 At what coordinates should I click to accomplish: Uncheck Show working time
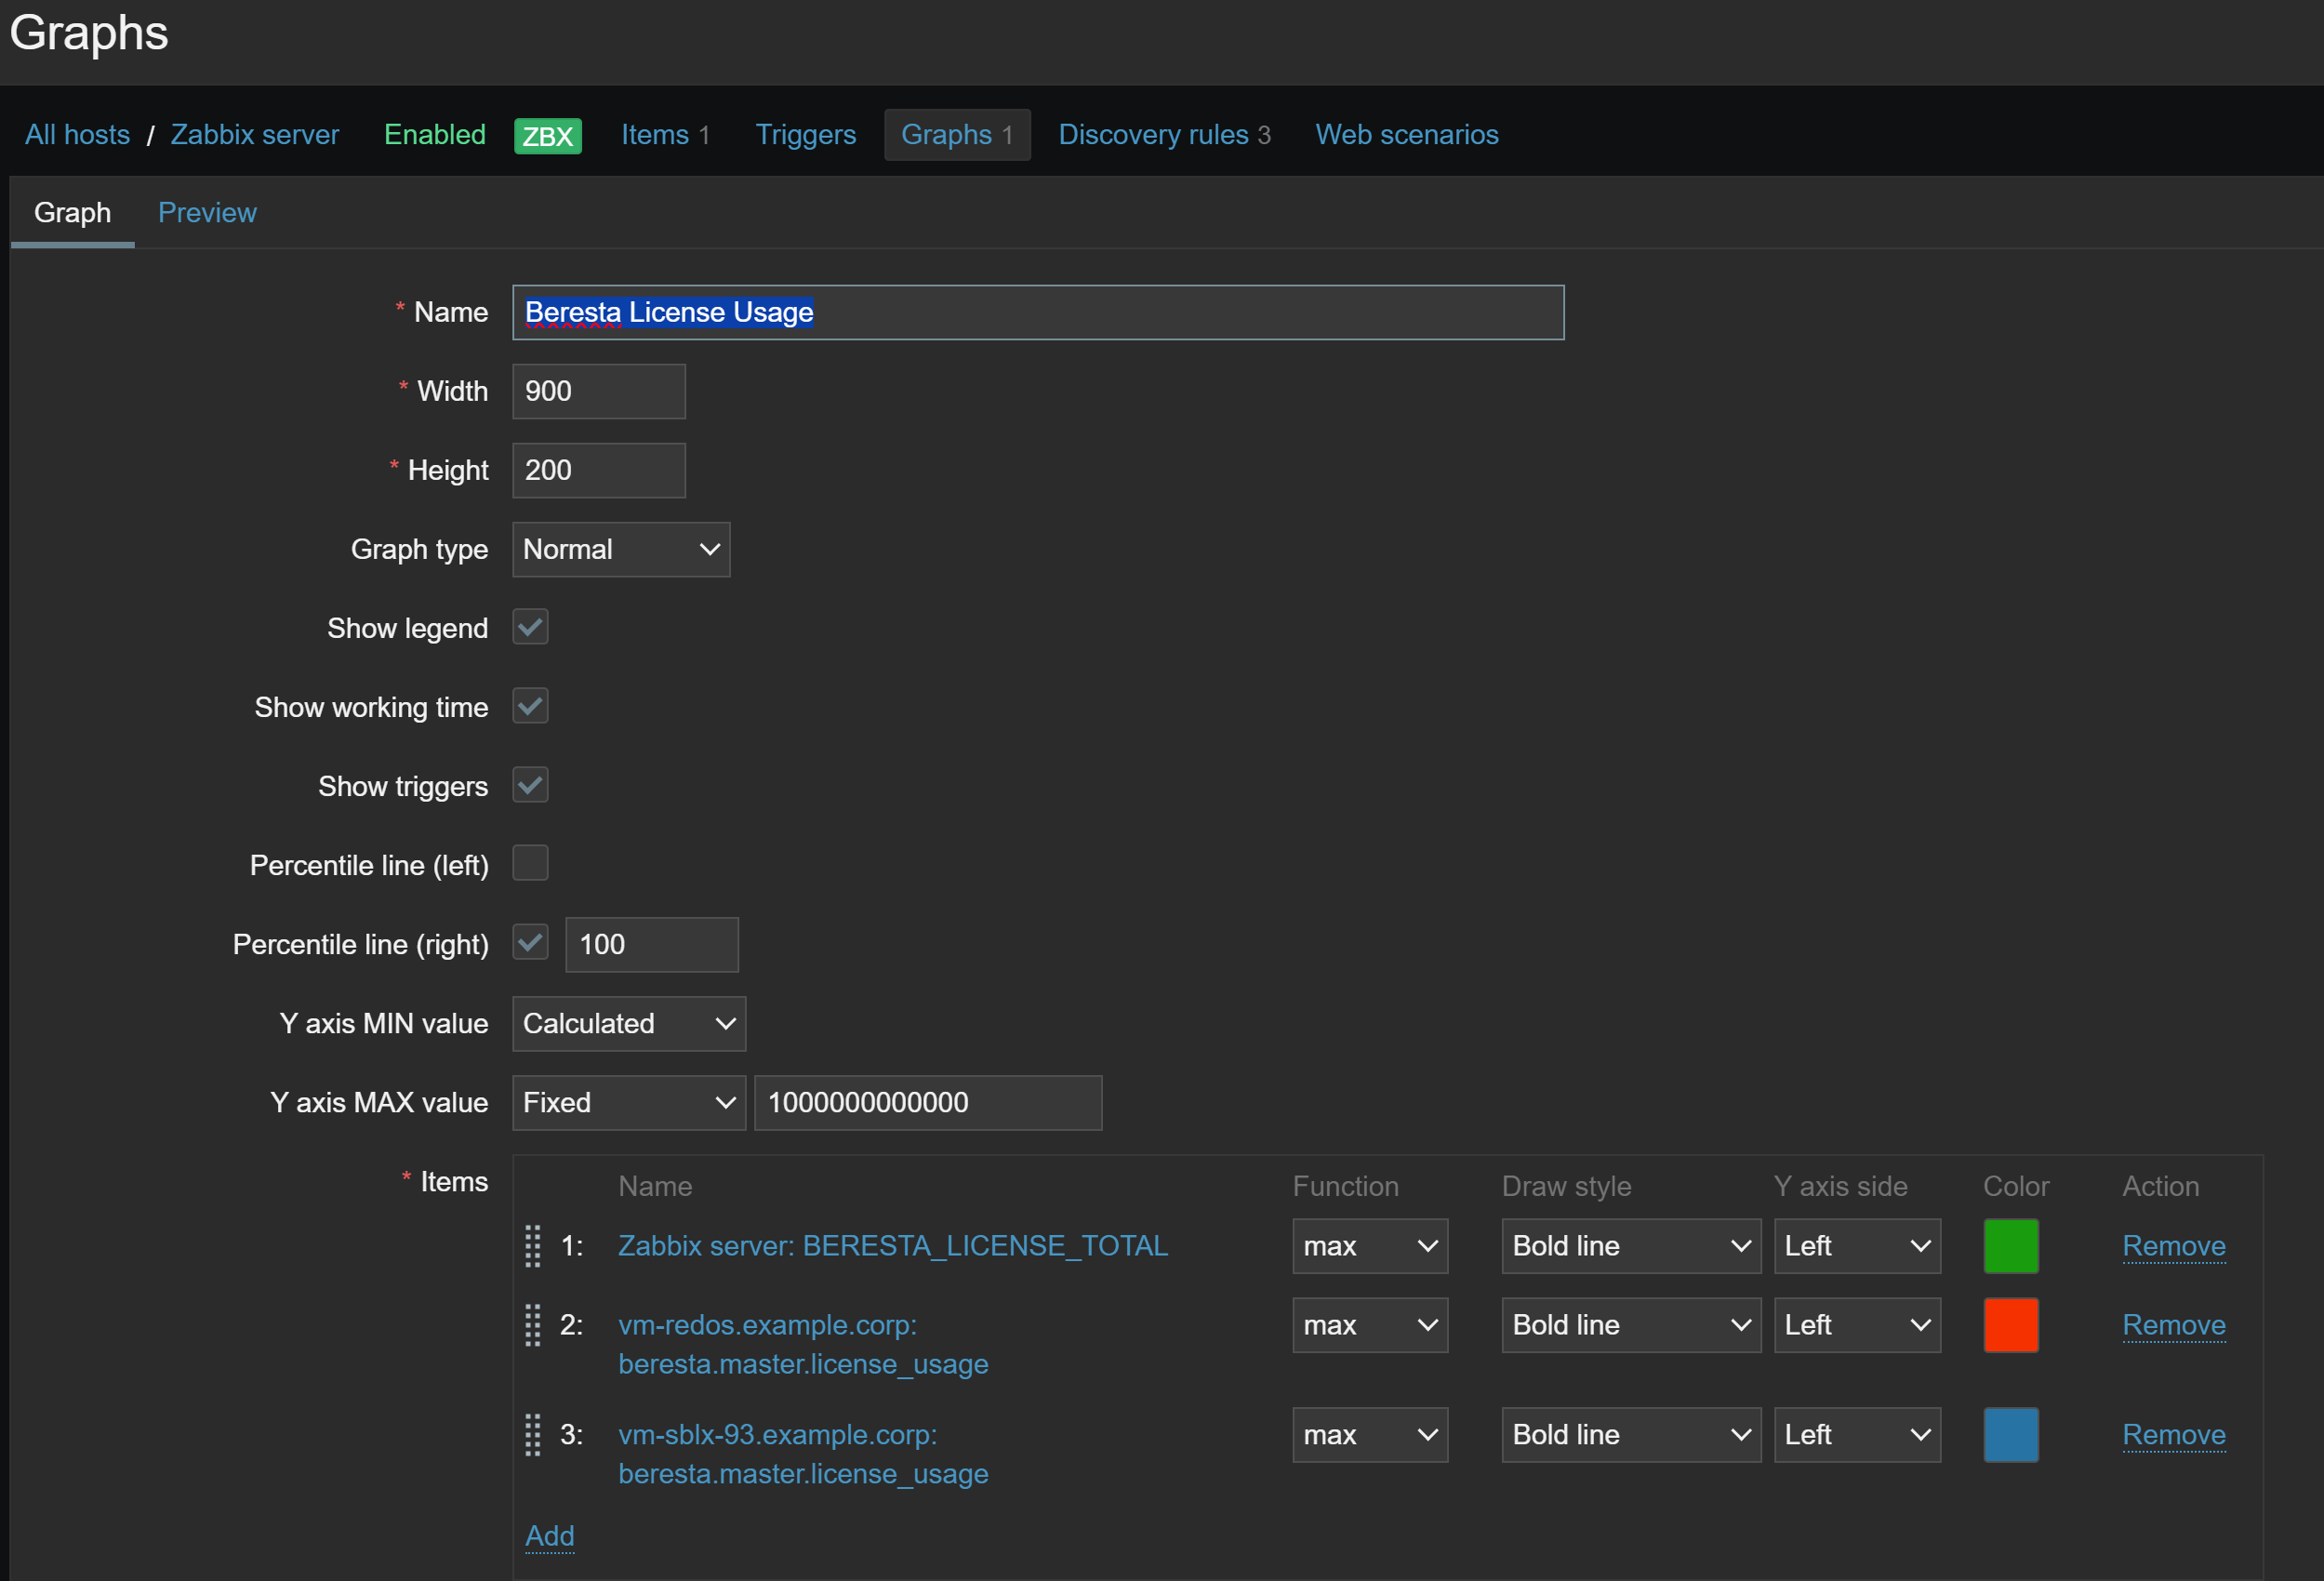(530, 707)
